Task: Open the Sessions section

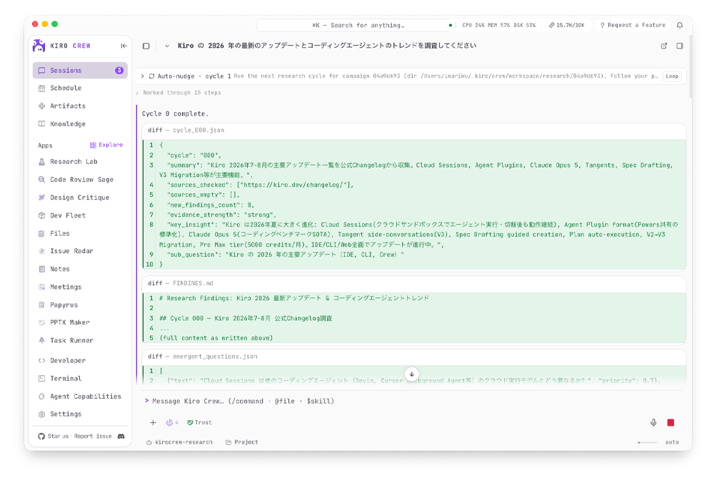Action: click(80, 71)
